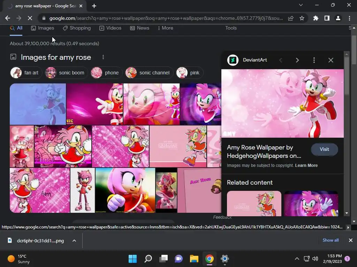
Task: Filter images by sonic channel chip
Action: 149,73
